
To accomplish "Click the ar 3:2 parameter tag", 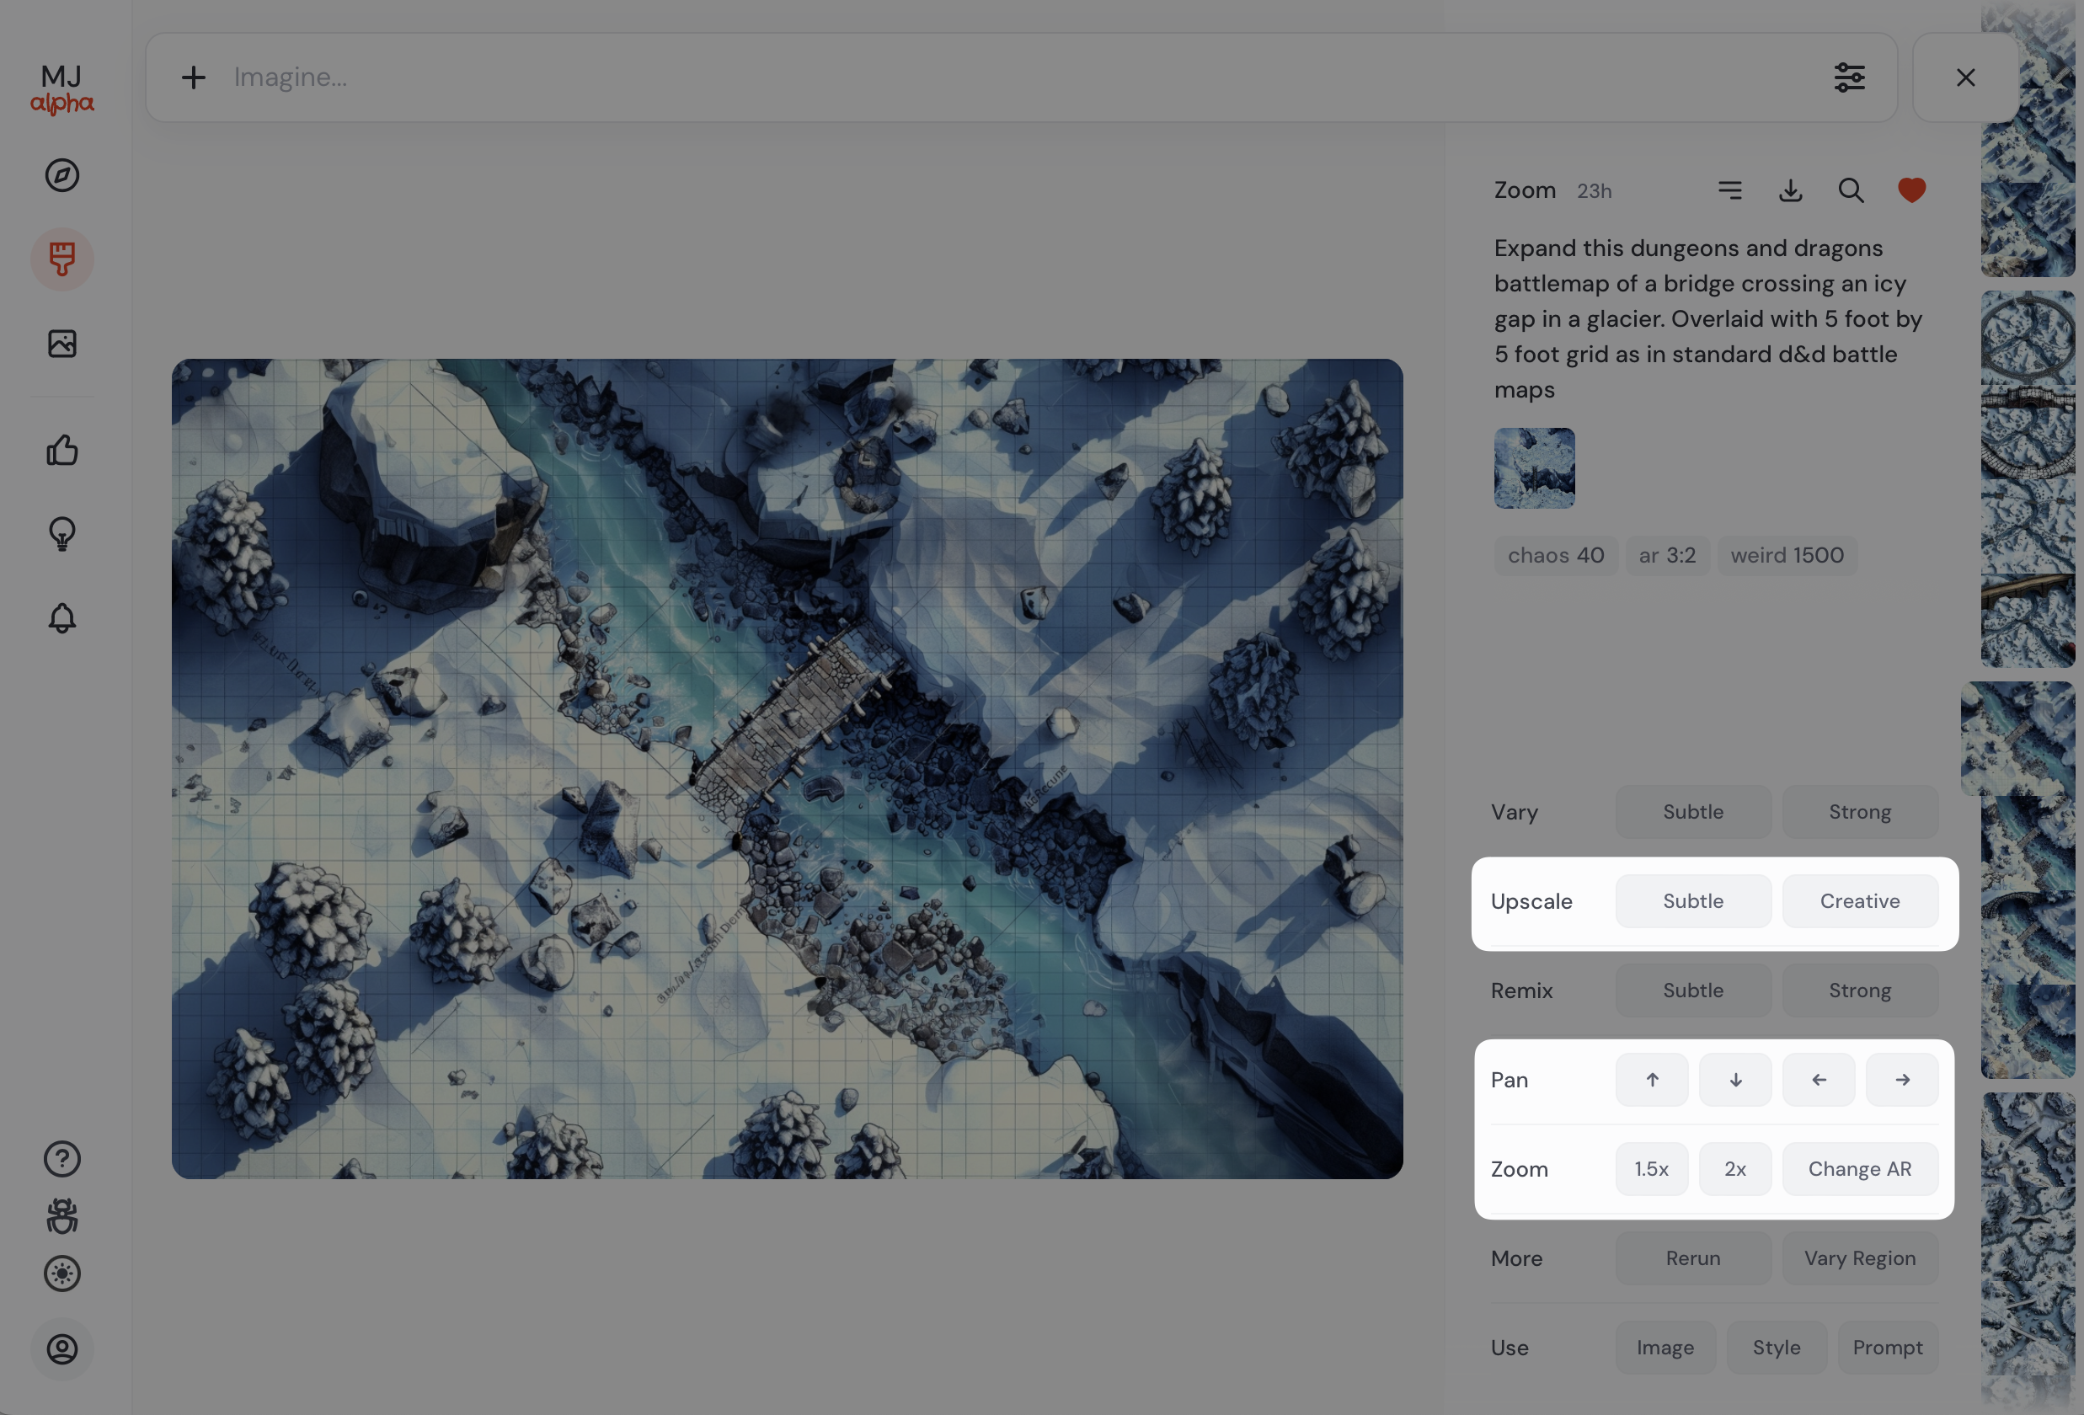I will 1667,556.
